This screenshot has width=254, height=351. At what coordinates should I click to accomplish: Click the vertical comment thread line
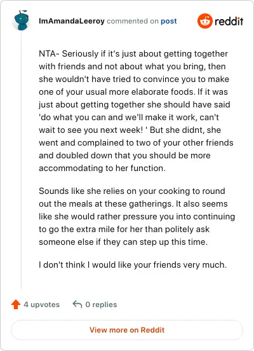[x=22, y=161]
